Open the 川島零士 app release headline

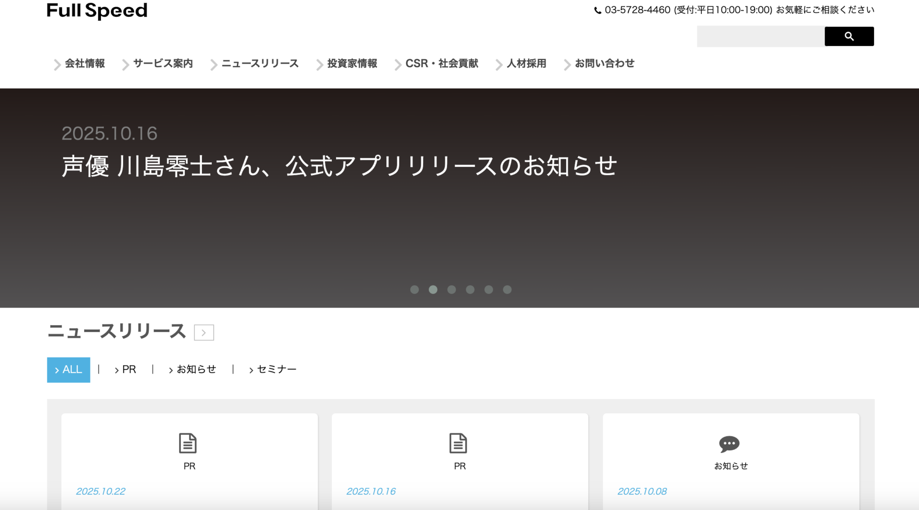click(339, 166)
